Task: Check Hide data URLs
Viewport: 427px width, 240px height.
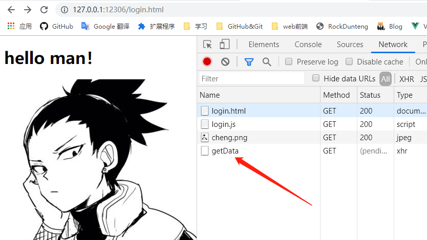Action: (x=316, y=78)
